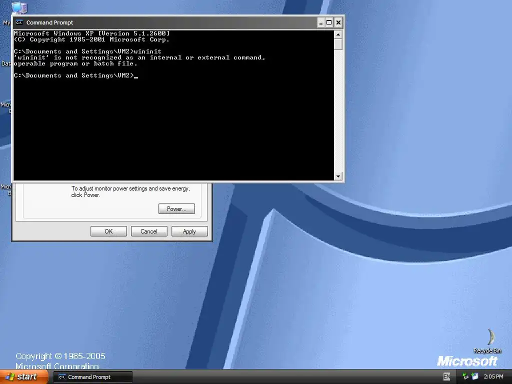Click the network connection tray icon
Image resolution: width=512 pixels, height=384 pixels.
click(x=465, y=376)
